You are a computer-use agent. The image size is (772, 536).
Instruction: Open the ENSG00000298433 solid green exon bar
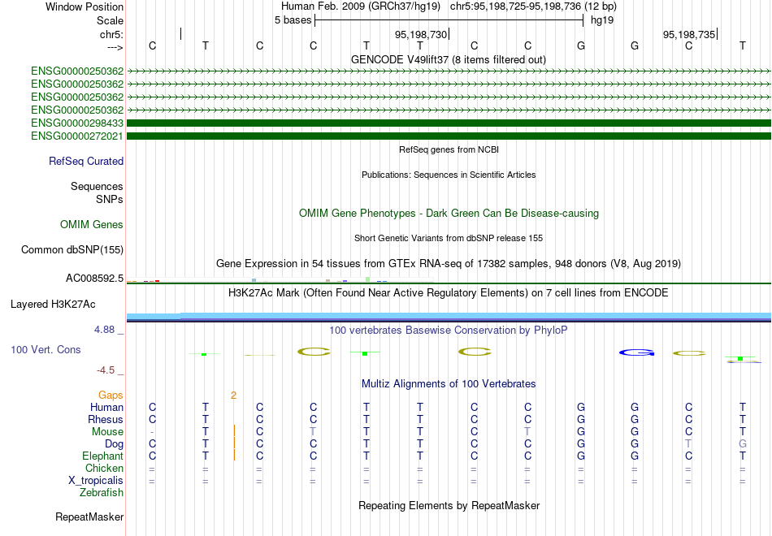coord(449,123)
